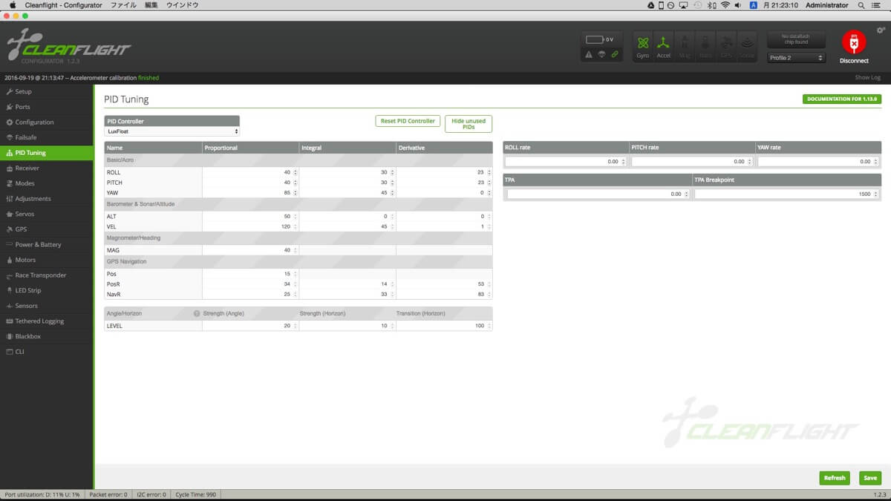Click the volume icon in menu bar

[739, 5]
